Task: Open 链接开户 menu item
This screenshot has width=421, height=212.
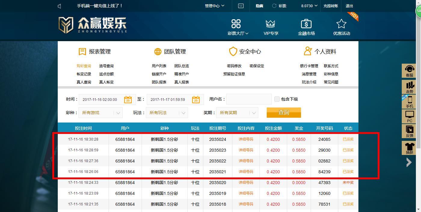Action: 159,74
